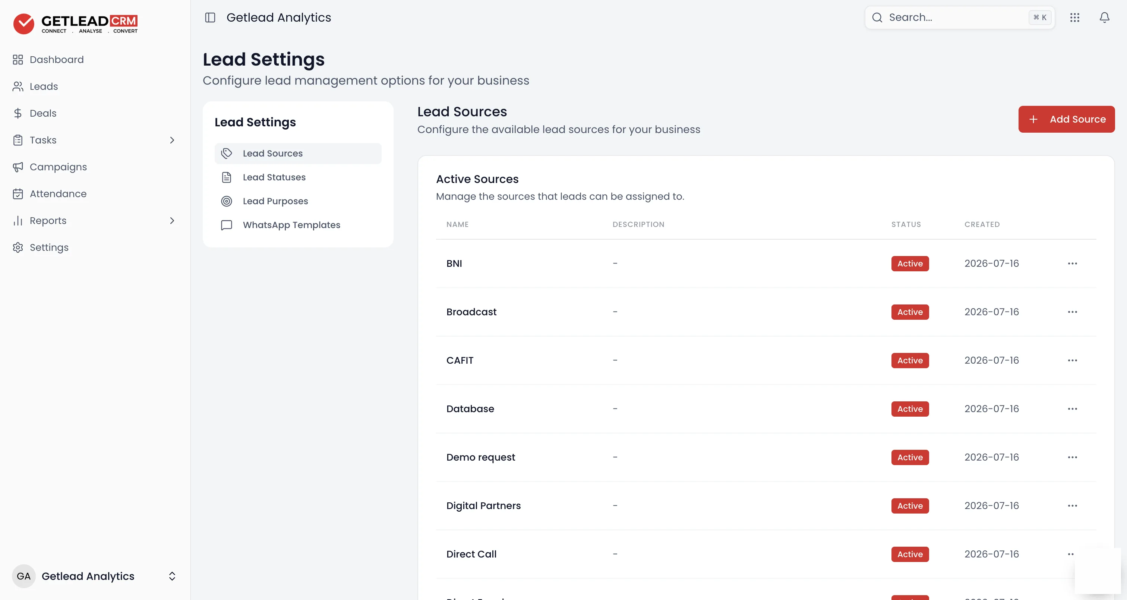
Task: Click the search magnifier icon
Action: [877, 18]
